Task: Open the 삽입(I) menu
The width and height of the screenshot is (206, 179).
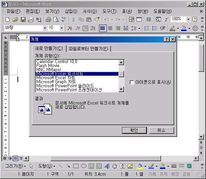Action: [71, 11]
